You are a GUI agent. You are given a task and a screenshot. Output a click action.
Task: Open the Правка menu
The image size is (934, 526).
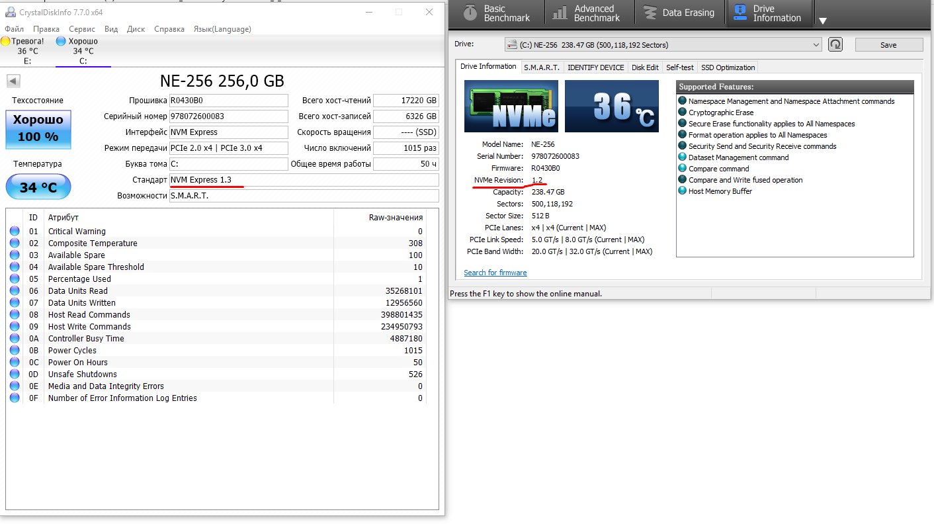click(x=46, y=29)
